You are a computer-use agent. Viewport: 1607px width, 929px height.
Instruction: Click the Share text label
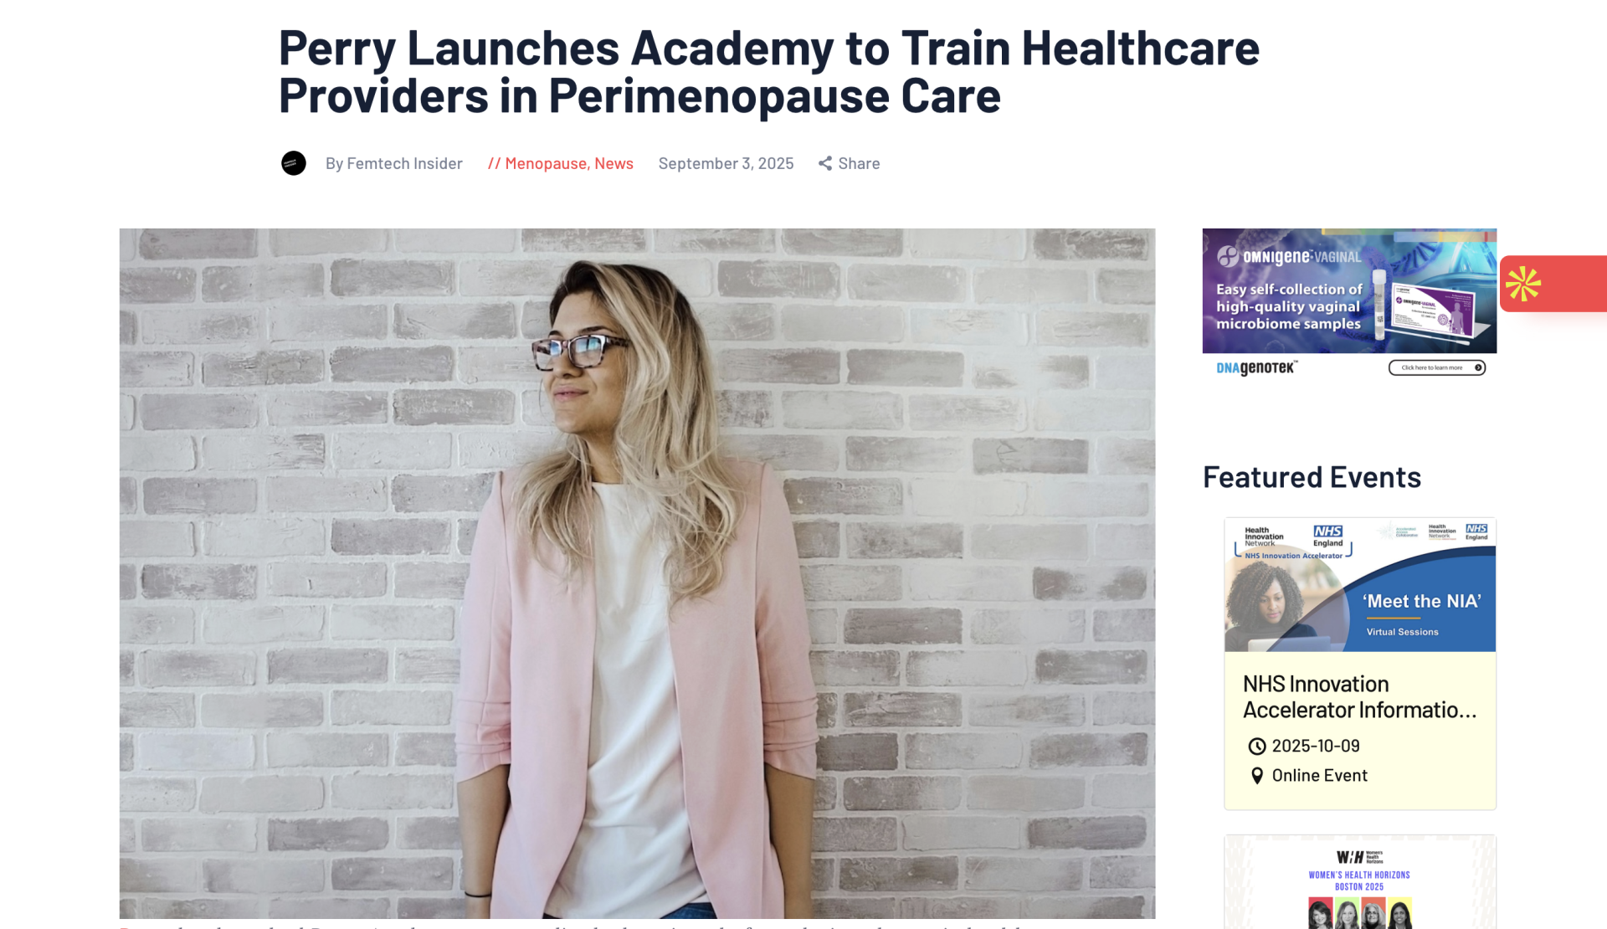[x=859, y=163]
